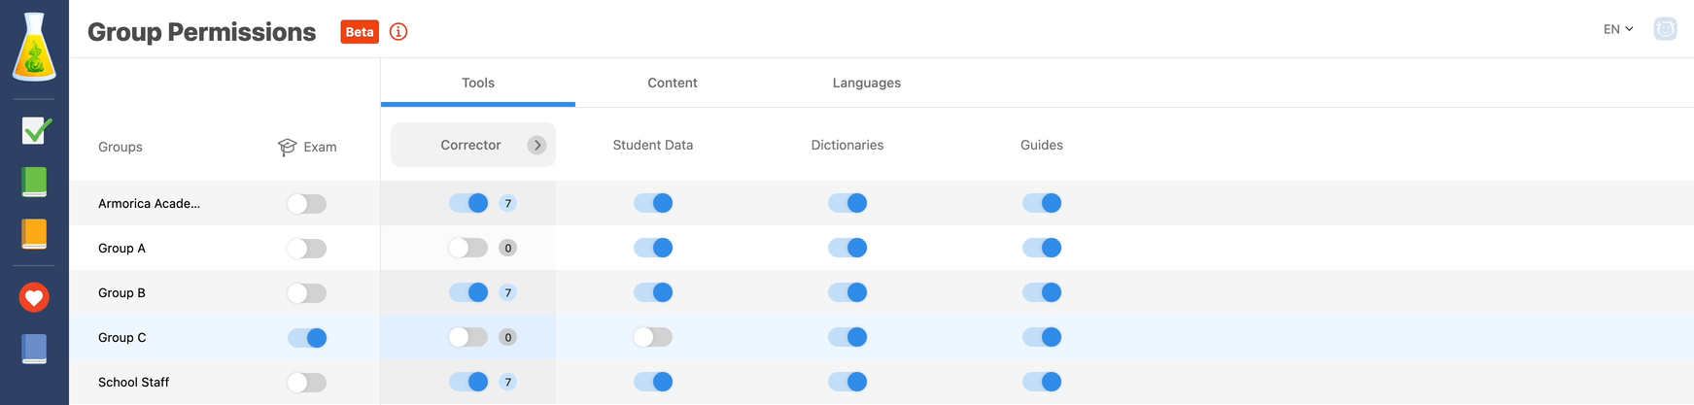Open the EN language dropdown

tap(1617, 29)
